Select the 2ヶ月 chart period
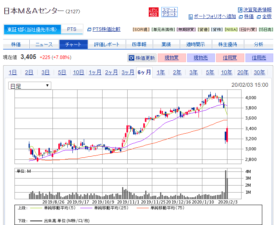276x225 pixels. [x=112, y=72]
